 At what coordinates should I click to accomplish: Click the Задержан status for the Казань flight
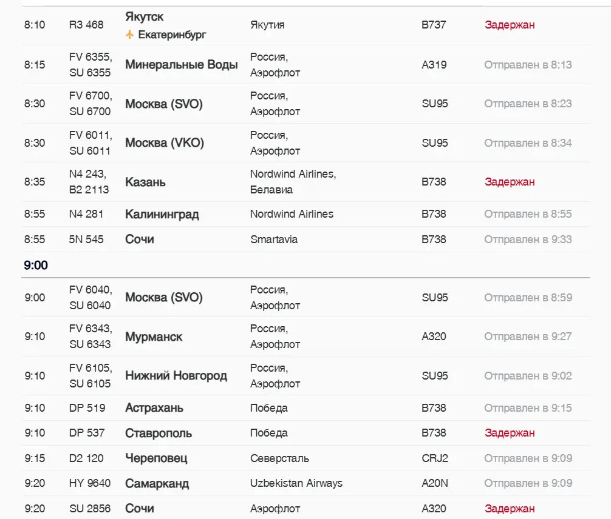[x=509, y=182]
